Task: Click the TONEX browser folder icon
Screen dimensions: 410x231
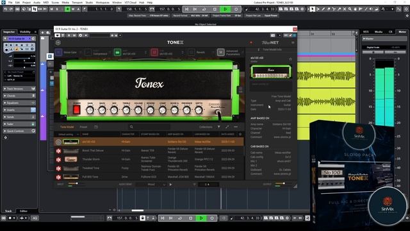Action: (x=96, y=127)
